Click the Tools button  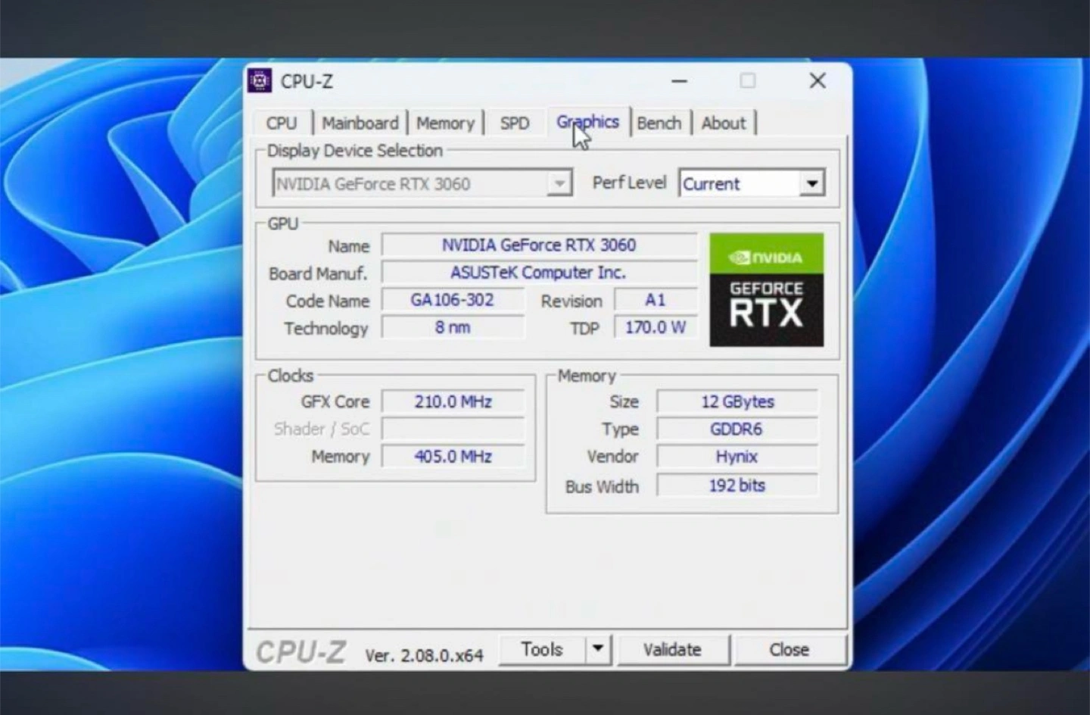tap(542, 649)
